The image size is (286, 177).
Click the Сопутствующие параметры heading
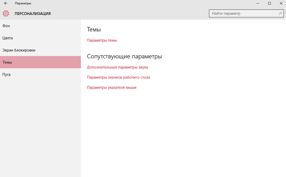(124, 56)
